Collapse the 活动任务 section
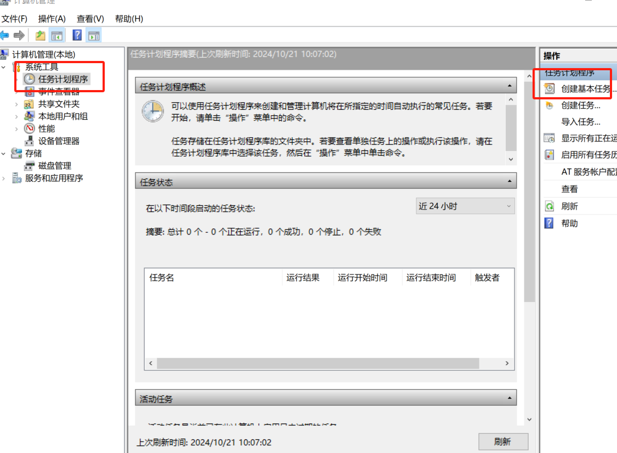The width and height of the screenshot is (617, 453). pos(510,398)
